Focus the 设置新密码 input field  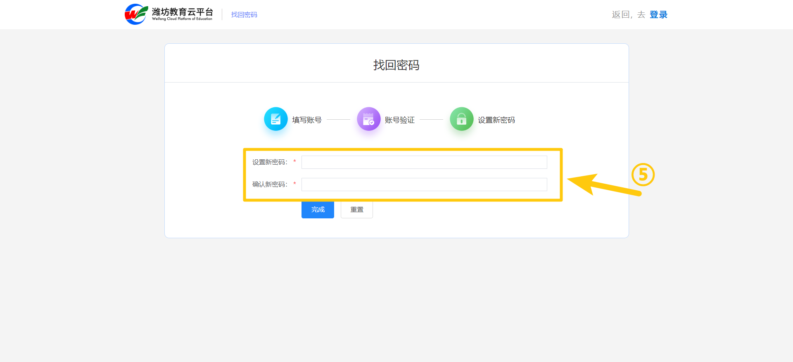tap(424, 162)
